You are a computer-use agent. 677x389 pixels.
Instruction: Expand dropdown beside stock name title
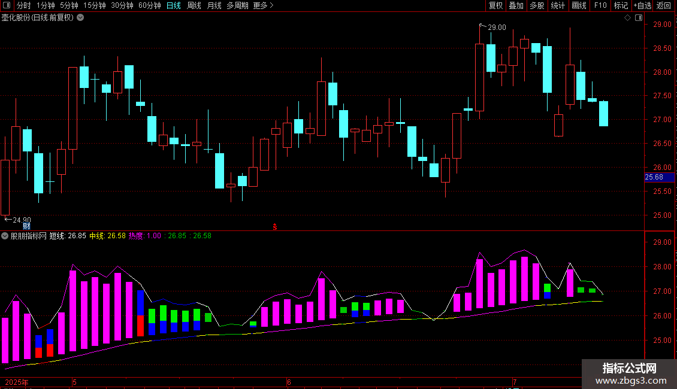pyautogui.click(x=80, y=18)
